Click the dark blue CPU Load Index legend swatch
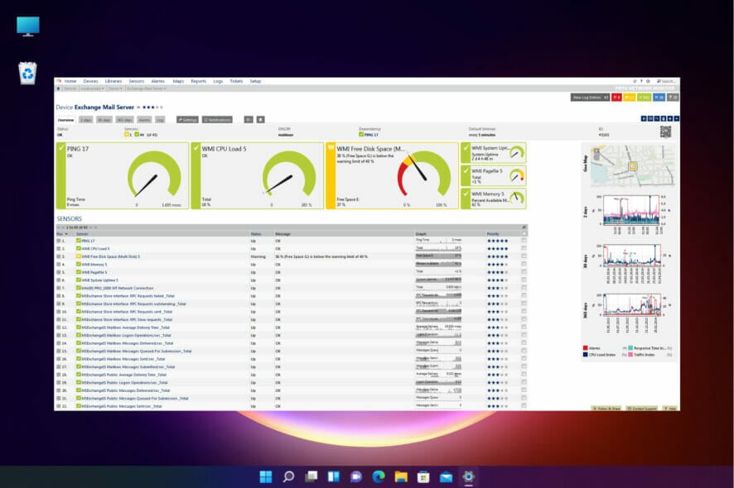Viewport: 734px width, 488px height. 585,355
